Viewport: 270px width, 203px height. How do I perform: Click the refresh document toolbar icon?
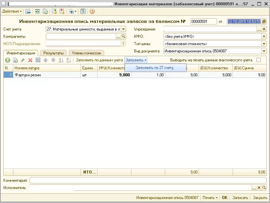[37, 11]
